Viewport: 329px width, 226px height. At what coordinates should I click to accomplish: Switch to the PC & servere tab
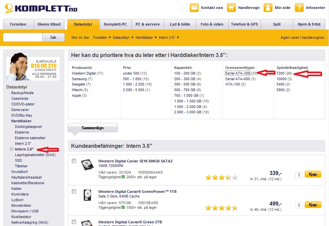click(148, 24)
